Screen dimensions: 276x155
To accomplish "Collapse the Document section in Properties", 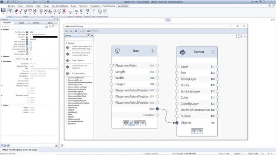I will pyautogui.click(x=2, y=61).
